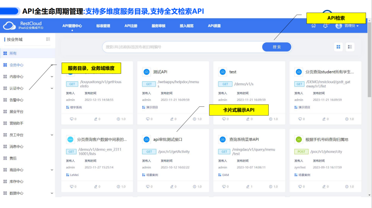Expand the 员工中台 sidebar chevron
The width and height of the screenshot is (372, 208).
[x=52, y=135]
